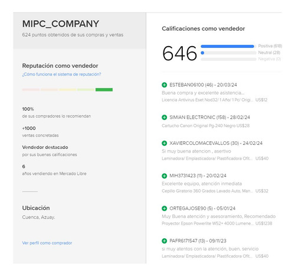Click the MIPC_COMPANY seller name heading
This screenshot has height=276, width=295.
tap(61, 24)
